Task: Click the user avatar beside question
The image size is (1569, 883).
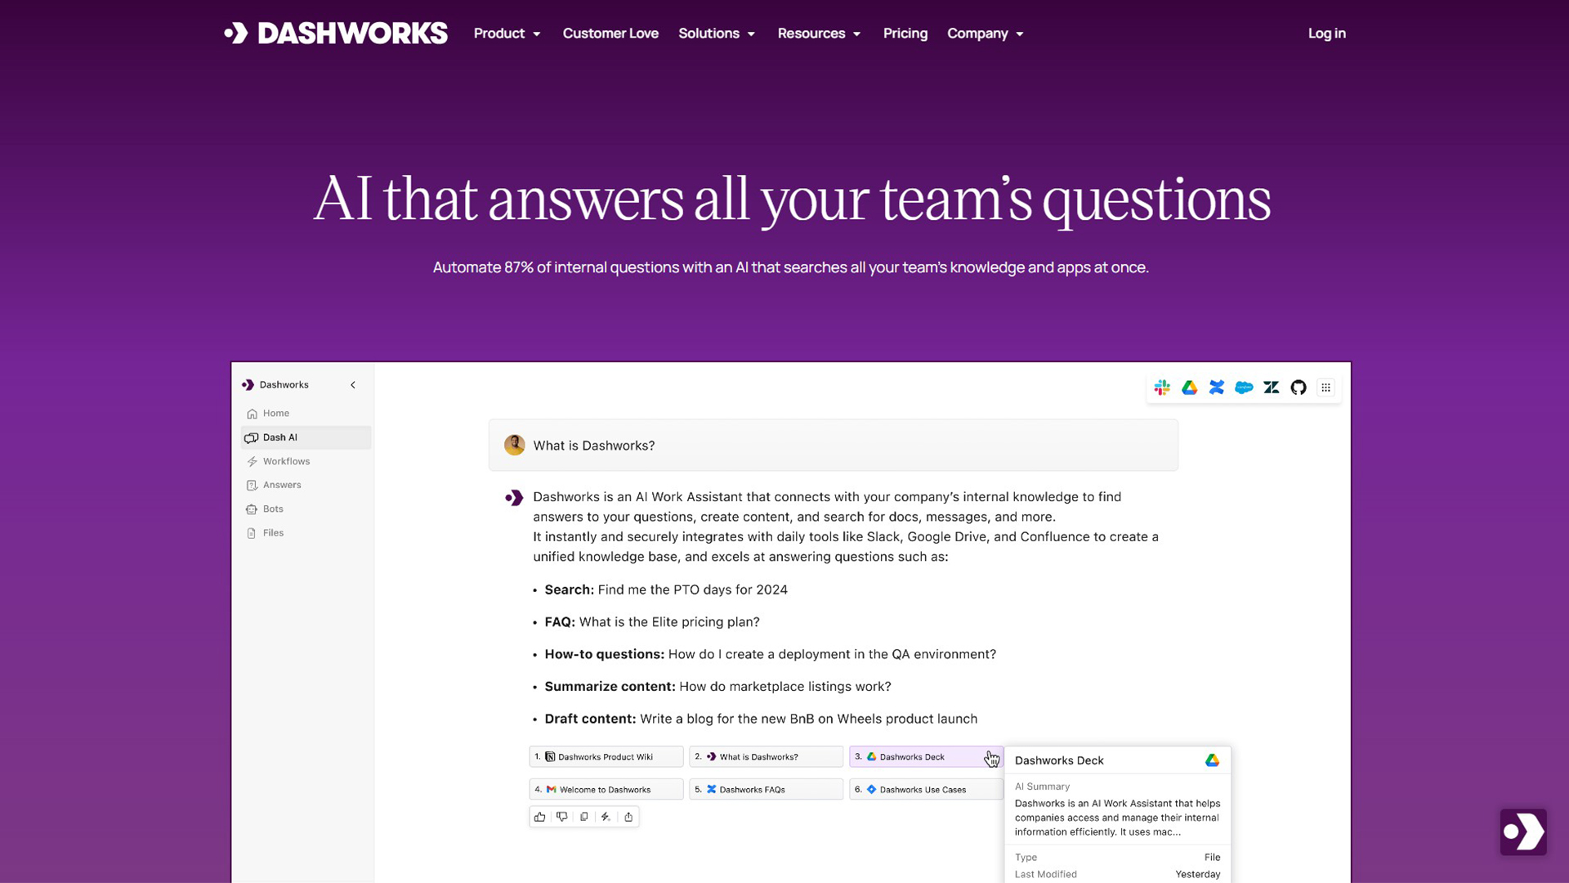Action: [514, 445]
